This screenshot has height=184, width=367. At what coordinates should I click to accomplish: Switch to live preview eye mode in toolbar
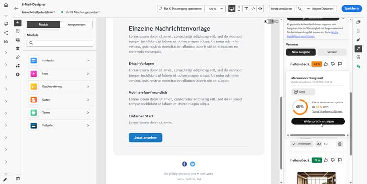coord(260,9)
